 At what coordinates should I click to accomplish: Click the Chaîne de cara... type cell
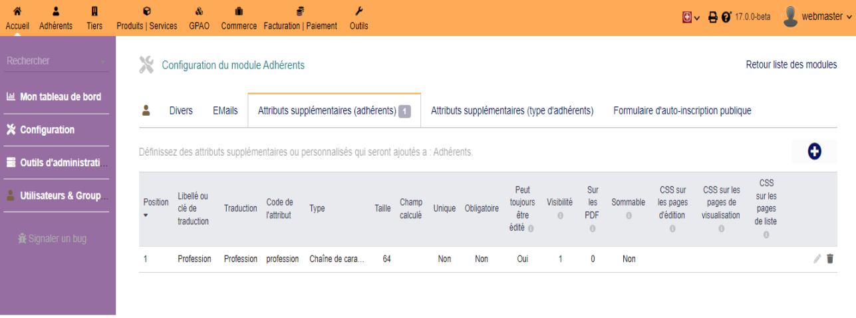pyautogui.click(x=337, y=259)
